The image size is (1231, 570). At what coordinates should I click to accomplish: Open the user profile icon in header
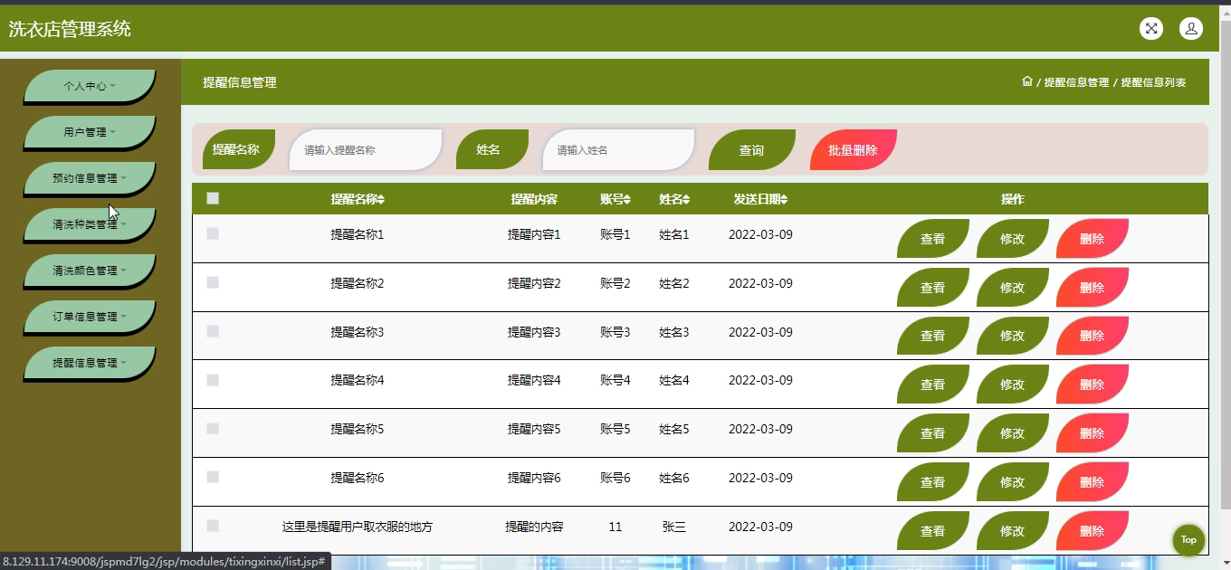[x=1191, y=28]
